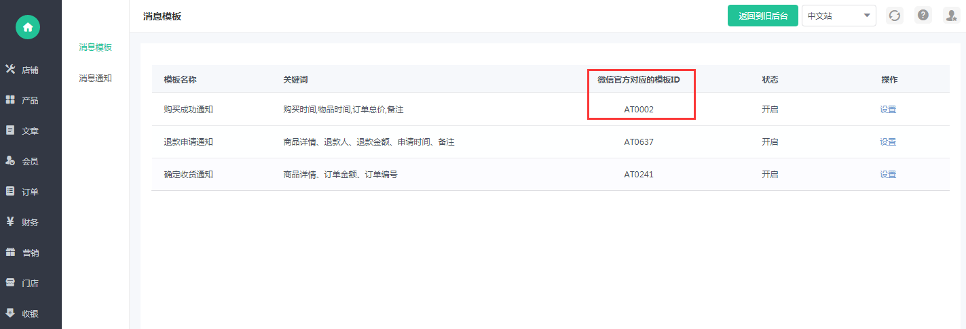Open 收银 menu label
Viewport: 966px width, 329px height.
click(30, 313)
